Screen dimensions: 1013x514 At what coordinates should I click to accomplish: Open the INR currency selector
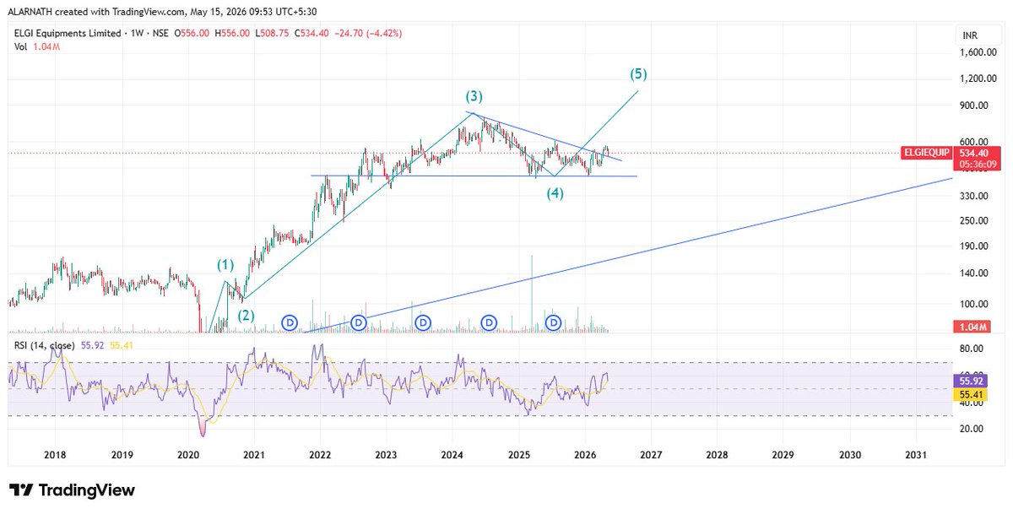point(970,36)
